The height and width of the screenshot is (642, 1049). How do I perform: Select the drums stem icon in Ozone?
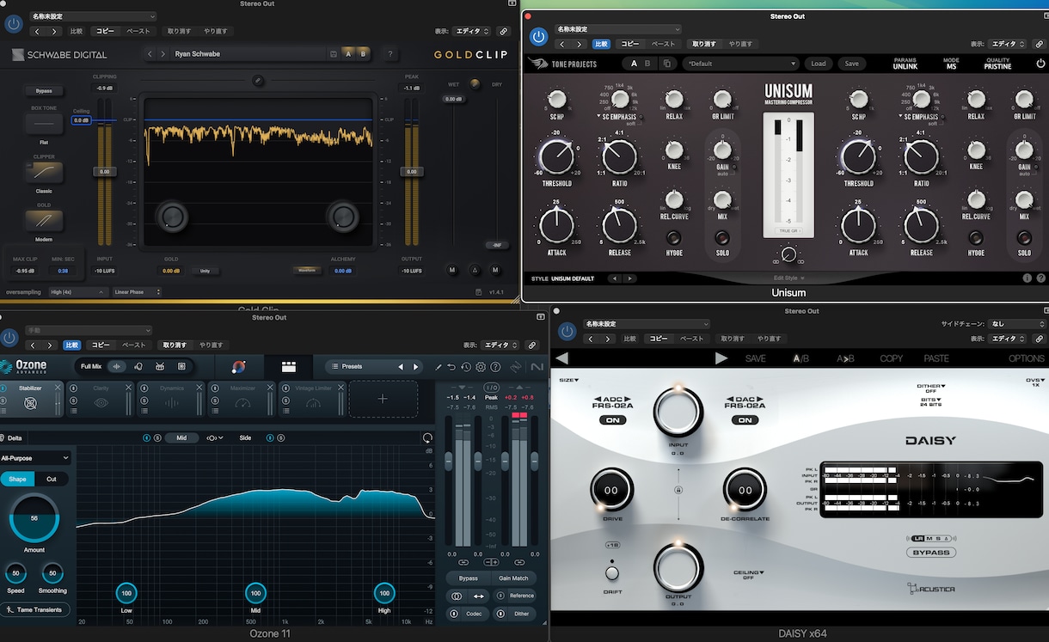pyautogui.click(x=160, y=366)
